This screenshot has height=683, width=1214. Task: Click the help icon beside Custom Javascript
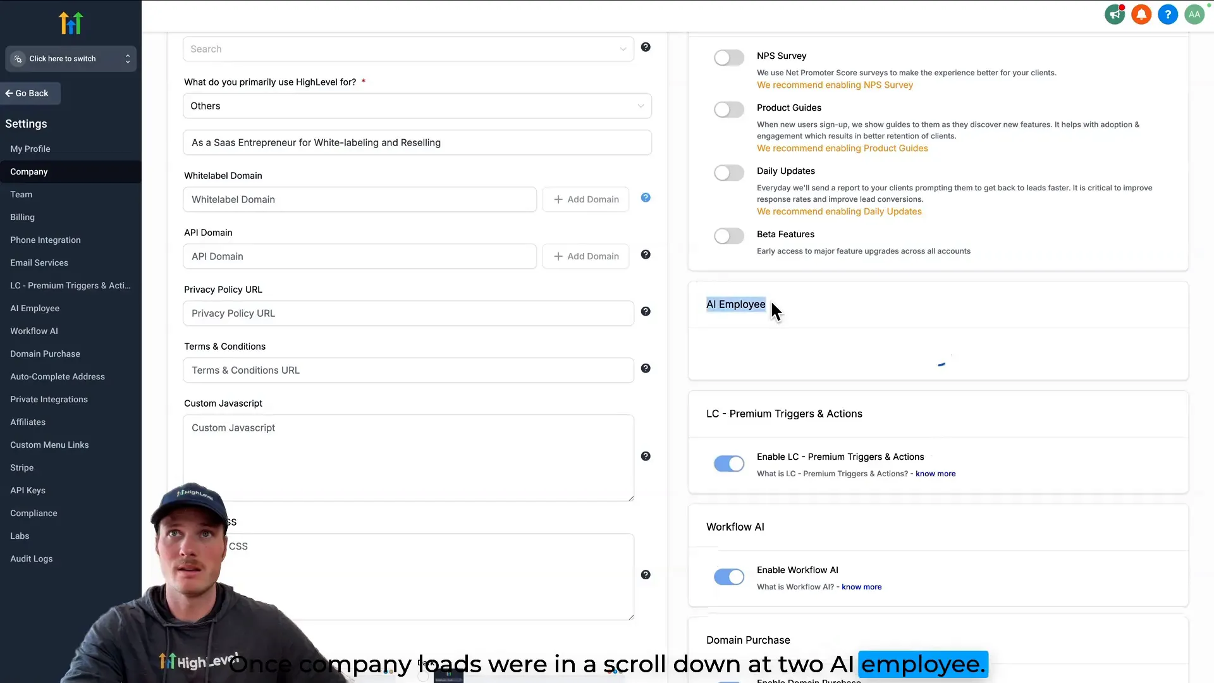(x=646, y=456)
